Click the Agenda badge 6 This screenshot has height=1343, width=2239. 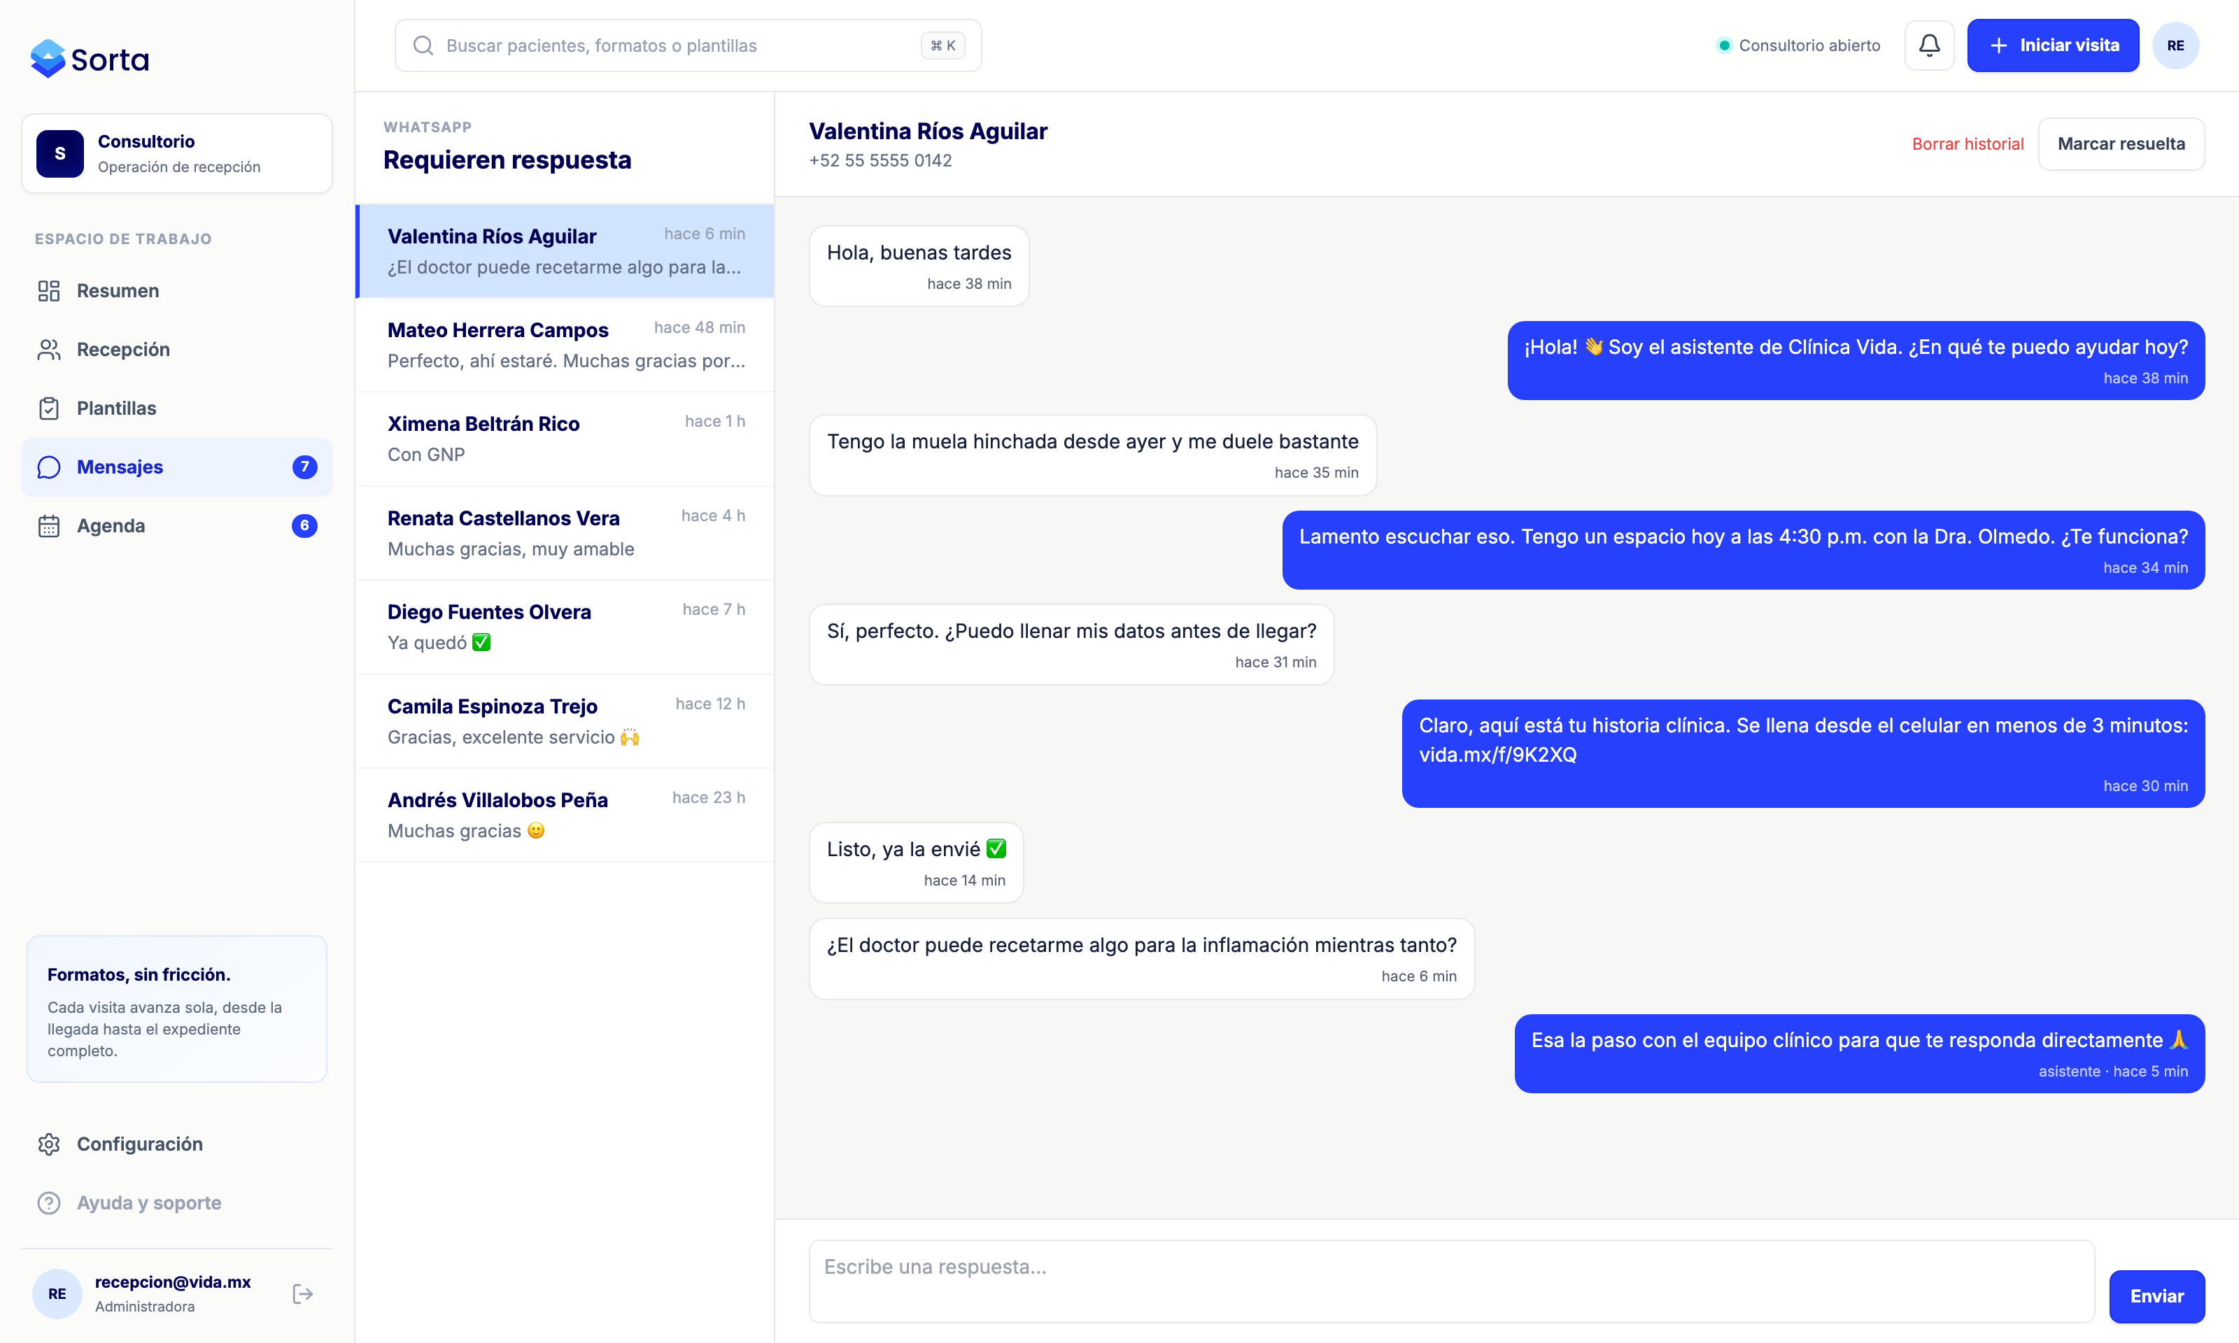pyautogui.click(x=304, y=526)
